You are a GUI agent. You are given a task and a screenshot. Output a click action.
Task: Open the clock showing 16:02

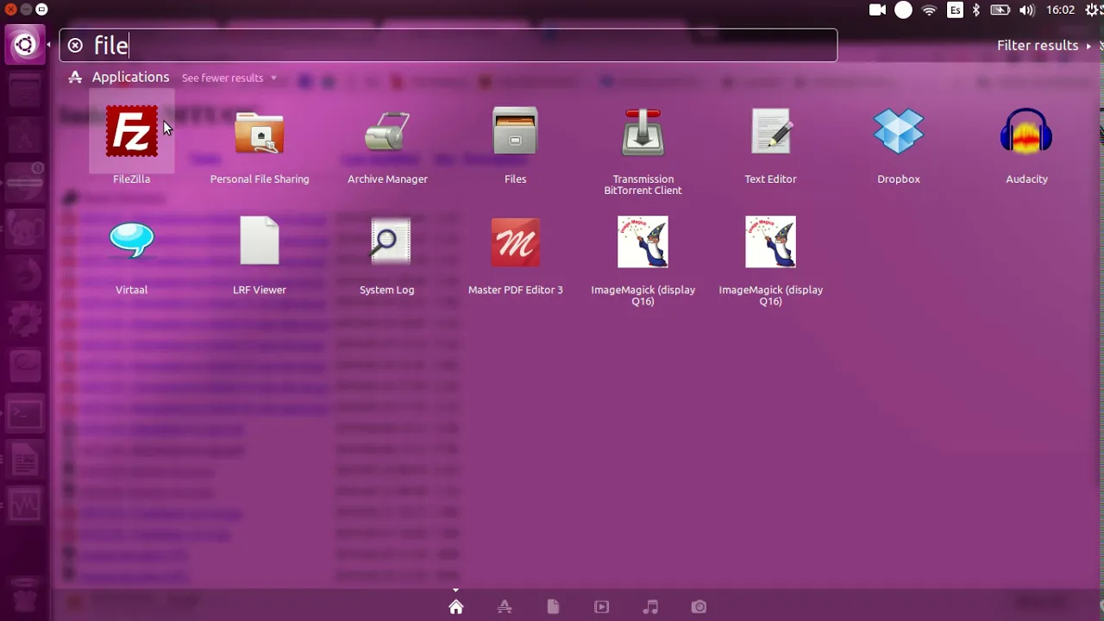pos(1060,10)
